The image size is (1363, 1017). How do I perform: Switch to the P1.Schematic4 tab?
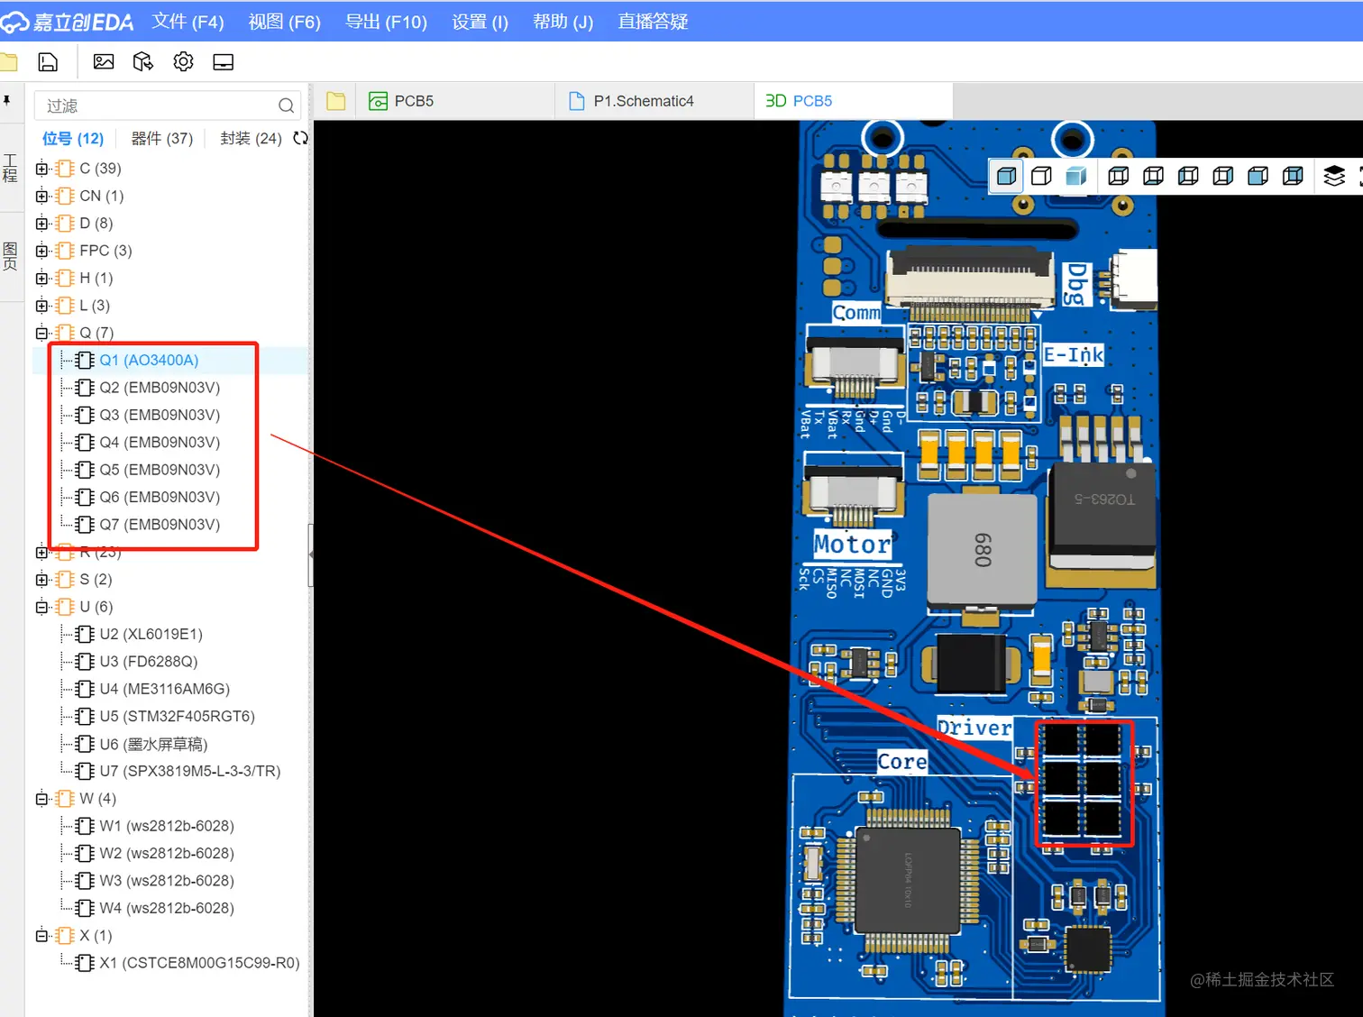click(654, 101)
